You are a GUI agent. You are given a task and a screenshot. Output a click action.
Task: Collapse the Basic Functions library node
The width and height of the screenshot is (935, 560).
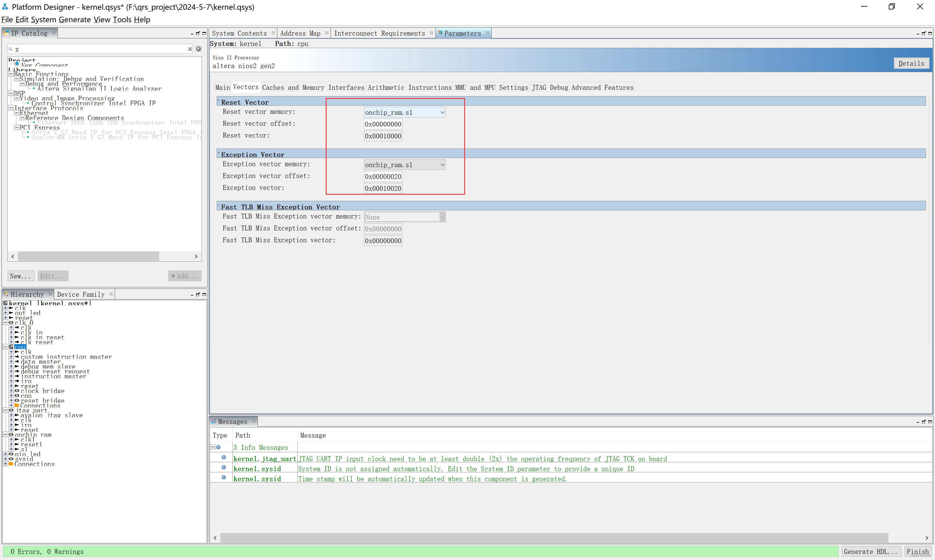tap(11, 74)
